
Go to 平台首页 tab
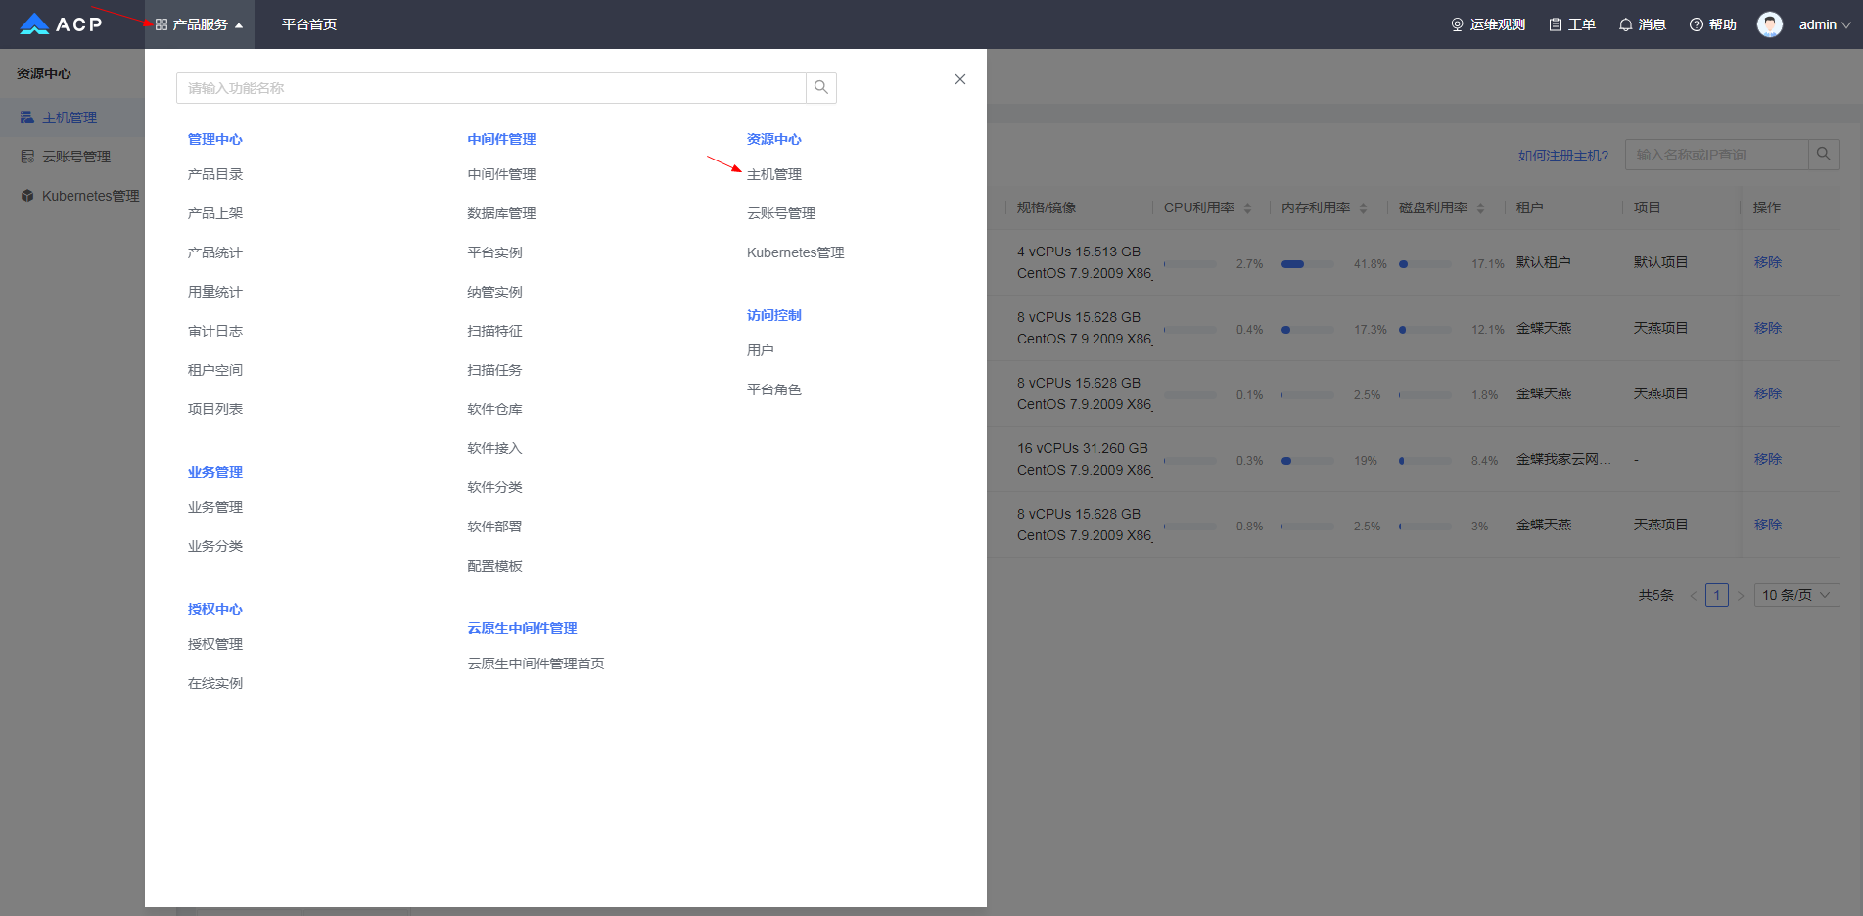click(x=309, y=24)
